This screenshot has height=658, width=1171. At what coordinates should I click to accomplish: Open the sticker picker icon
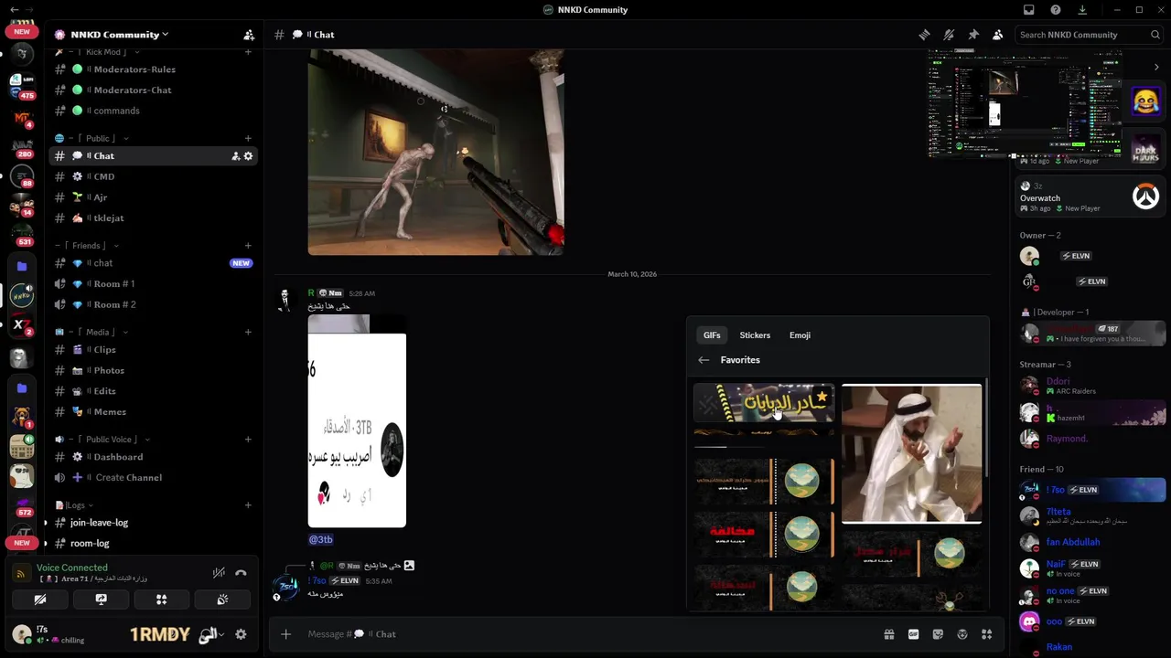938,634
